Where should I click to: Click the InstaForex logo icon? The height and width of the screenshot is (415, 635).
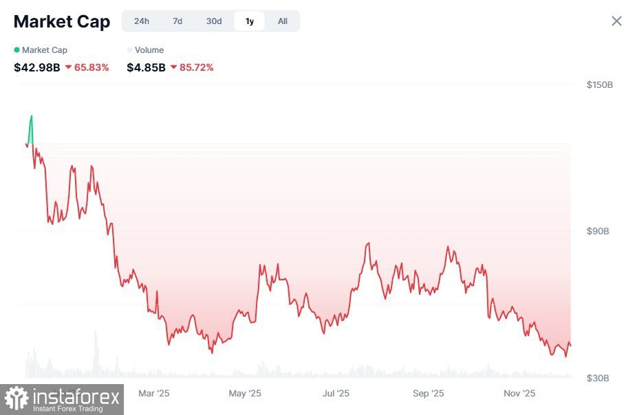tap(17, 399)
